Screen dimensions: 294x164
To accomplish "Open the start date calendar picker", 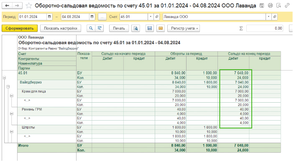I will (49, 17).
